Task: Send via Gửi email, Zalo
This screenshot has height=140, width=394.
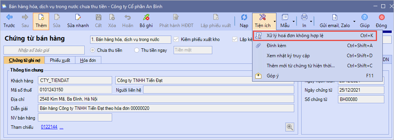Action: [335, 21]
